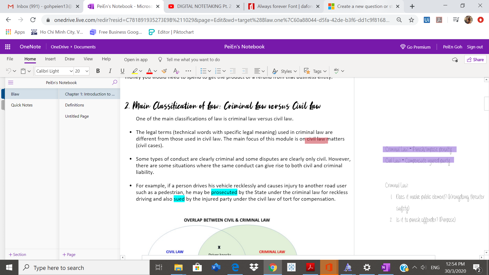Click the Increase Indent icon
The width and height of the screenshot is (489, 275).
click(x=245, y=71)
